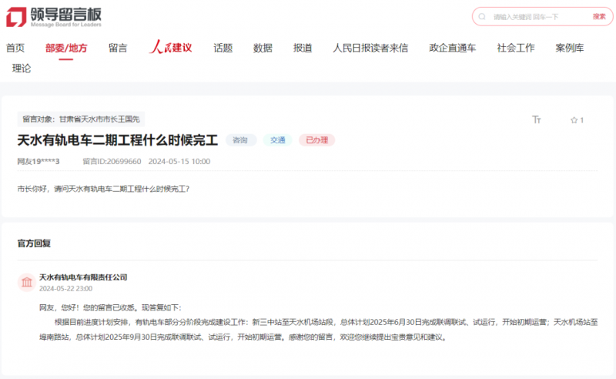This screenshot has width=616, height=379.
Task: Open the 留言 menu item
Action: coord(118,48)
